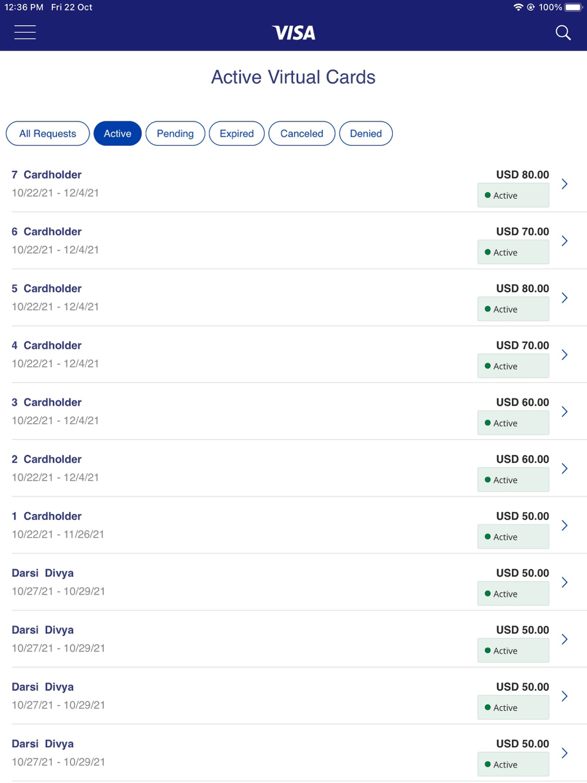Tap the VISA logo
Screen dimensions: 587x783
pyautogui.click(x=293, y=33)
